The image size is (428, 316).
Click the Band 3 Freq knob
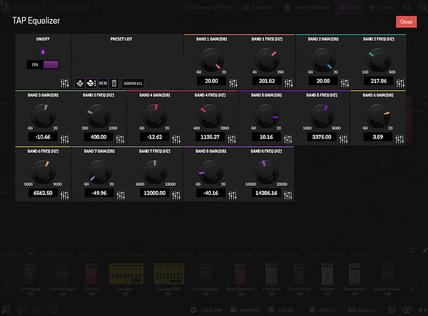(x=98, y=116)
